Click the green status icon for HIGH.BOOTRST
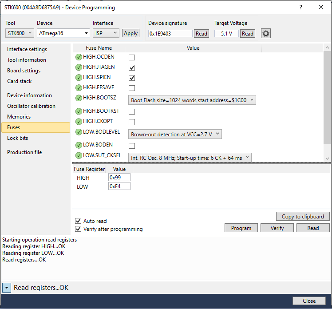 pos(79,111)
